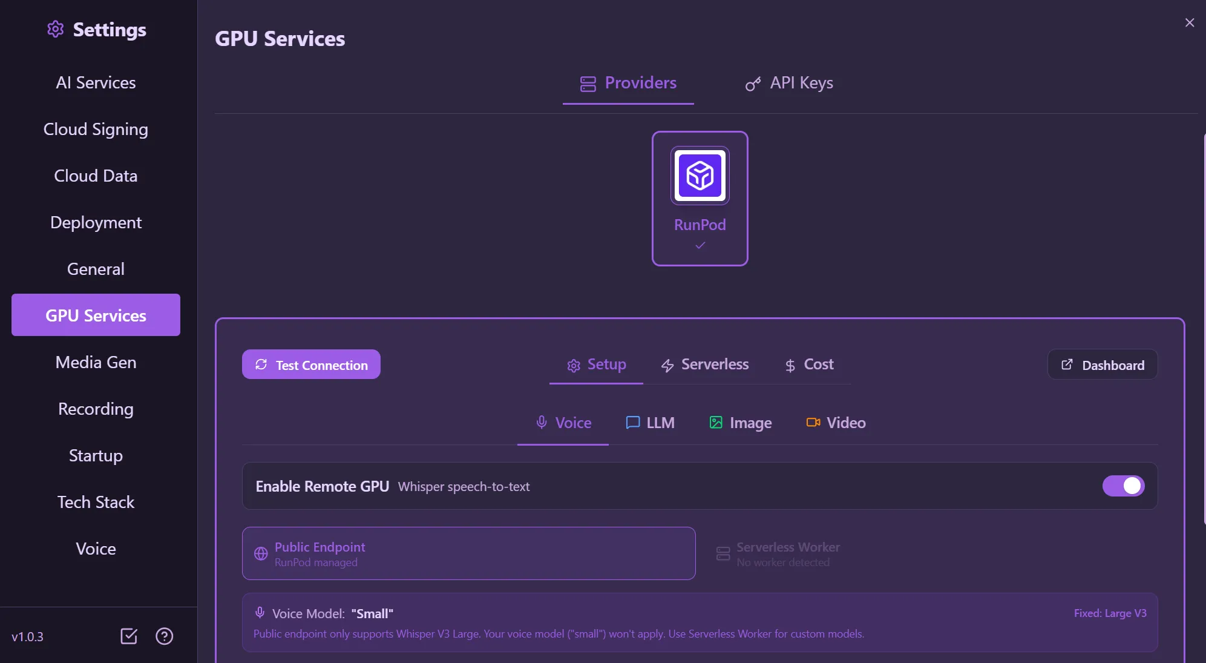Open Cloud Data settings
The height and width of the screenshot is (663, 1206).
(96, 176)
